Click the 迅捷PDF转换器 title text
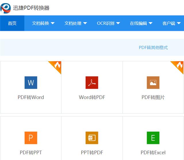This screenshot has width=184, height=160. [x=31, y=8]
